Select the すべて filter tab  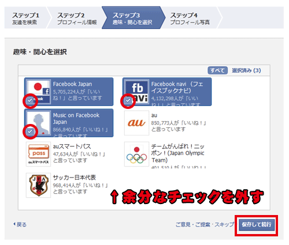pyautogui.click(x=217, y=70)
